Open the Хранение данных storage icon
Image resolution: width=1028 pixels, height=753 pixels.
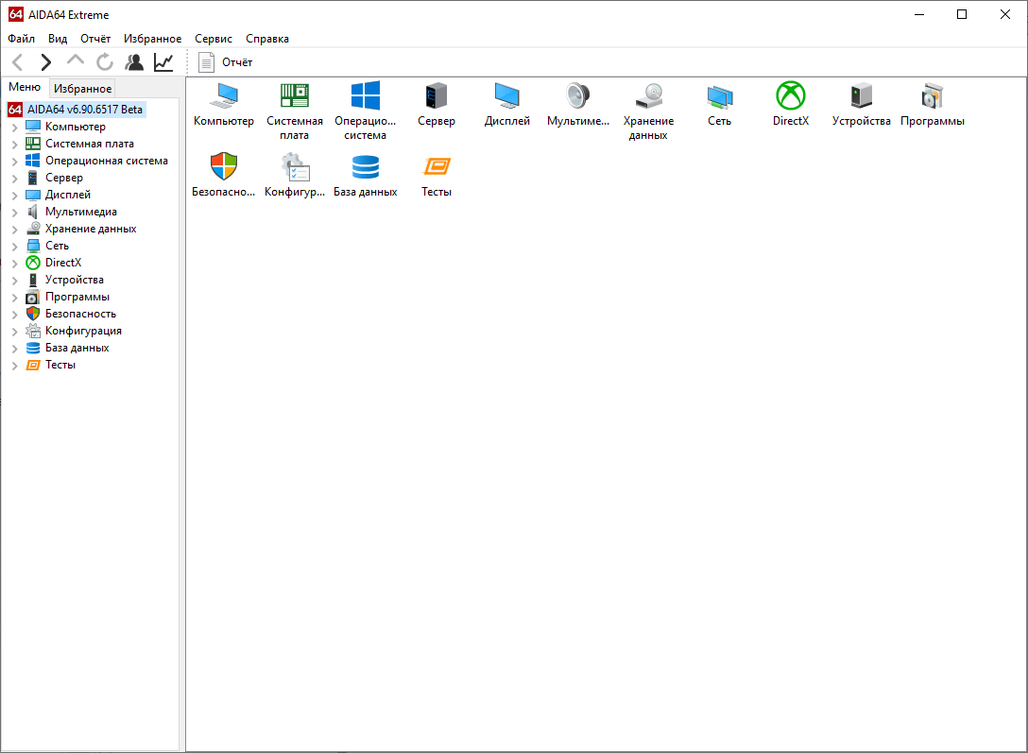pyautogui.click(x=648, y=96)
